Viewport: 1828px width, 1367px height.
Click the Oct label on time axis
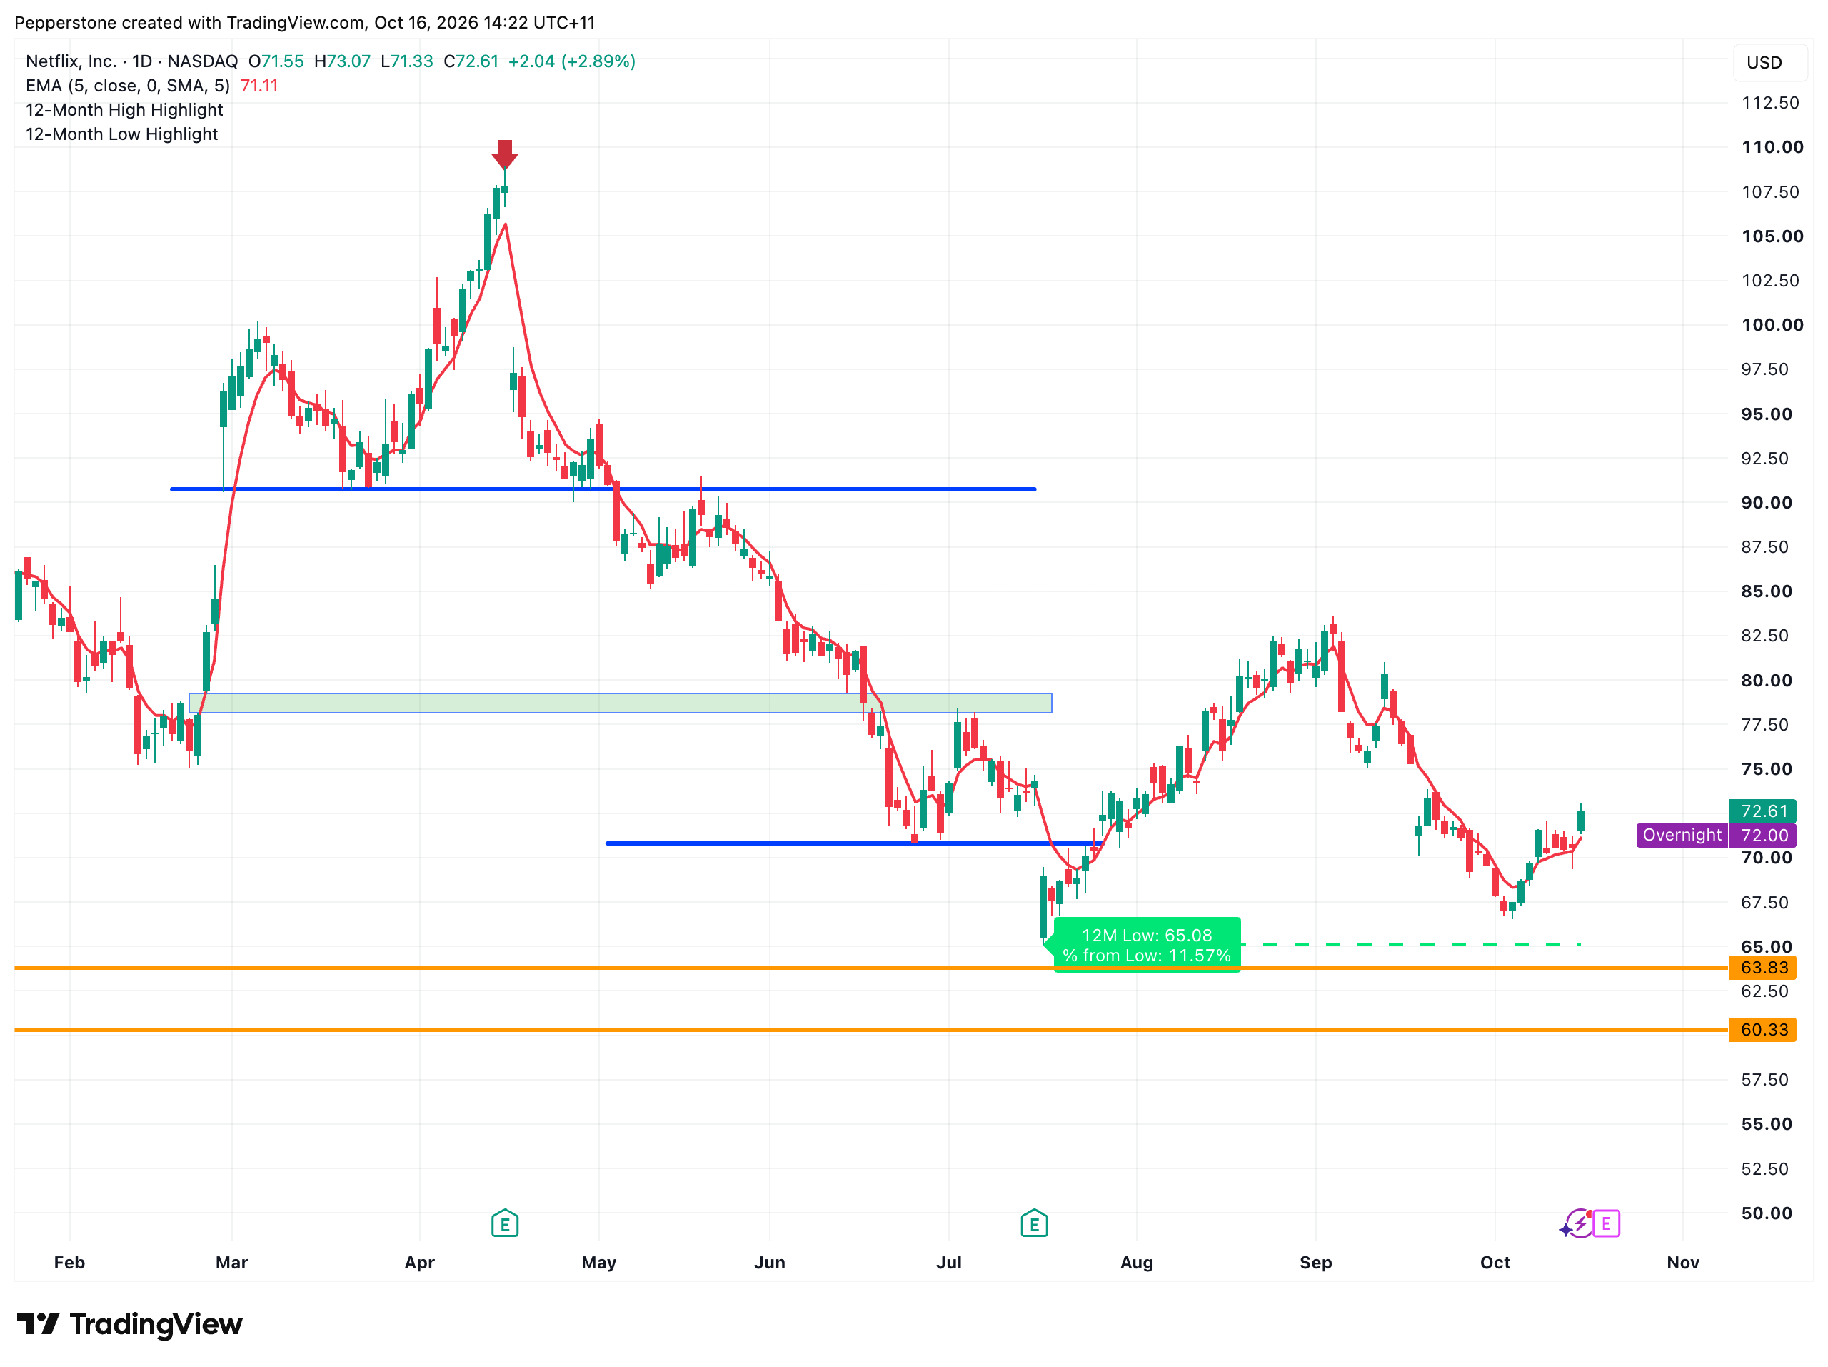(x=1495, y=1262)
